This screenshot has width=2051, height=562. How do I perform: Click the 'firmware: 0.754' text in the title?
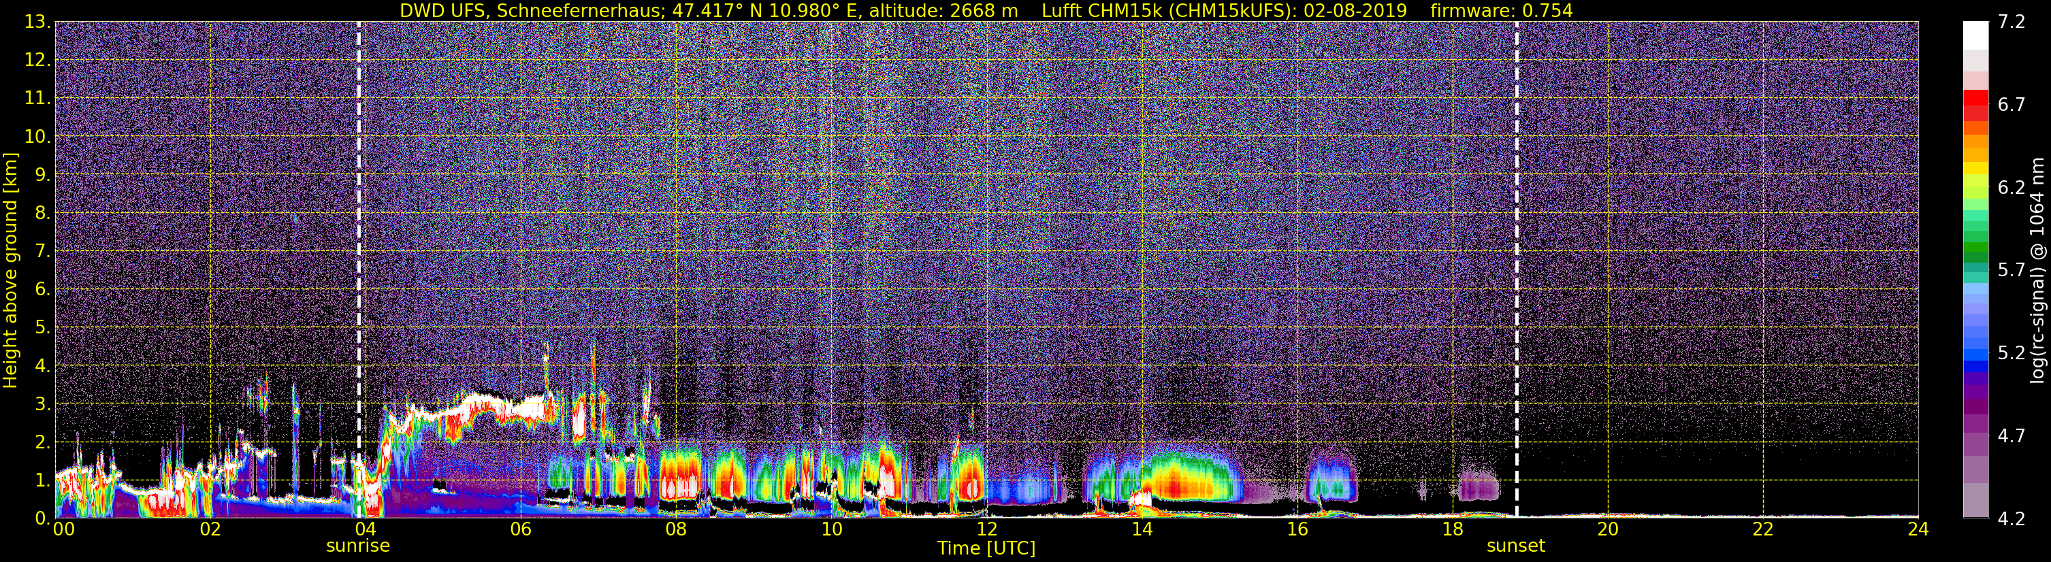click(x=1502, y=10)
